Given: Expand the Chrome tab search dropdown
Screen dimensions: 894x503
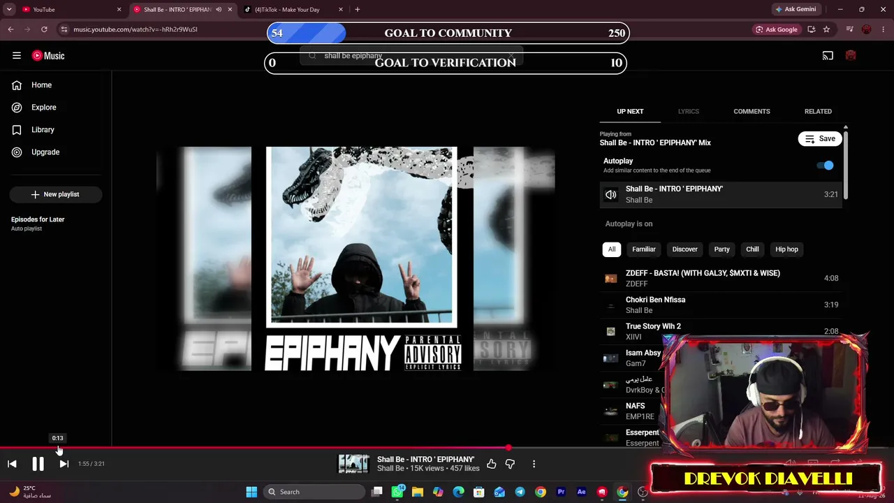Looking at the screenshot, I should tap(9, 10).
